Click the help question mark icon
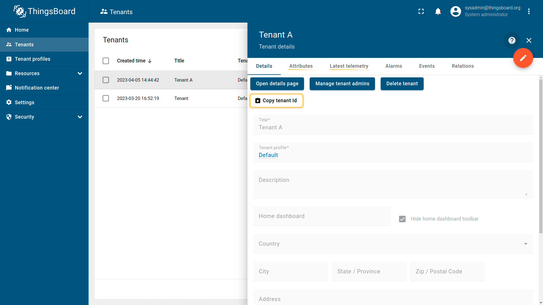The height and width of the screenshot is (305, 543). [x=512, y=40]
